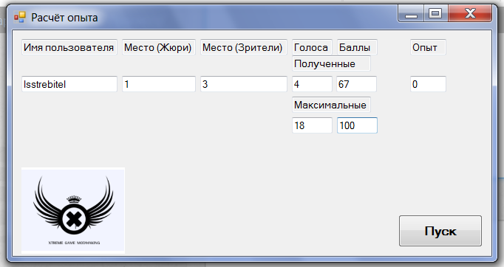Image resolution: width=504 pixels, height=267 pixels.
Task: Click the Isstrebitel username field
Action: click(x=69, y=84)
